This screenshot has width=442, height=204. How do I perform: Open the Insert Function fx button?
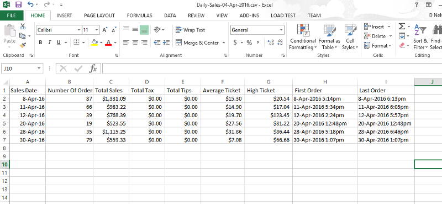pos(93,69)
